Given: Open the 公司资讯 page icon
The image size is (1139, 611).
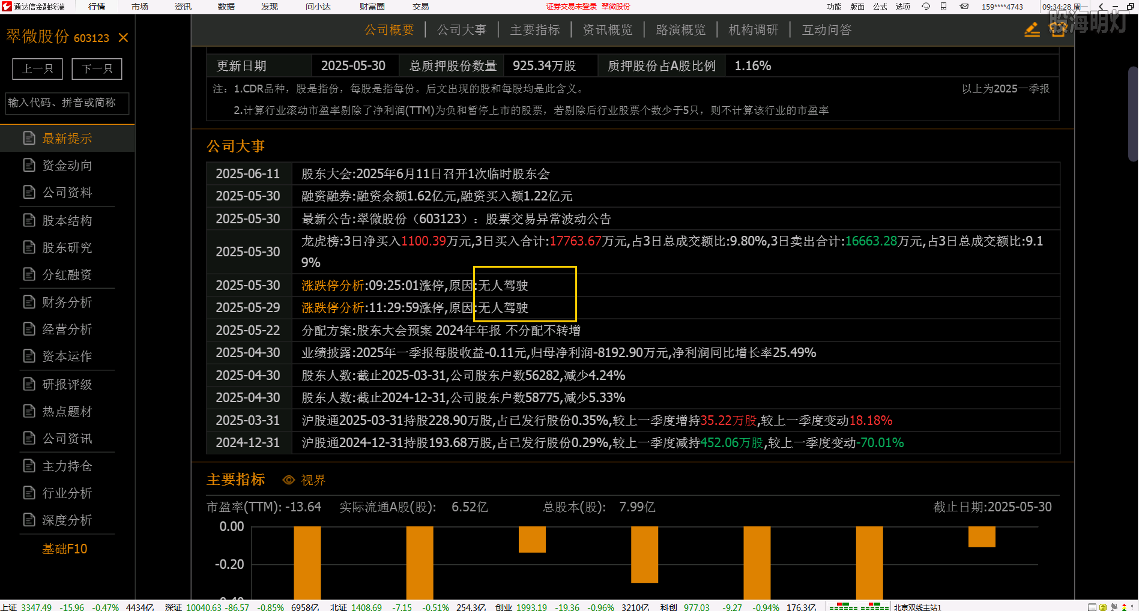Looking at the screenshot, I should 29,438.
